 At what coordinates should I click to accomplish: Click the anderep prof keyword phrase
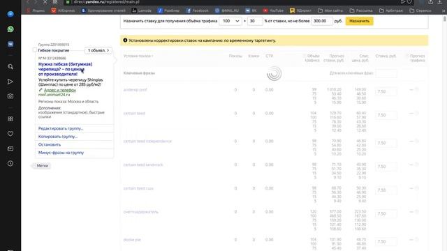click(x=135, y=90)
